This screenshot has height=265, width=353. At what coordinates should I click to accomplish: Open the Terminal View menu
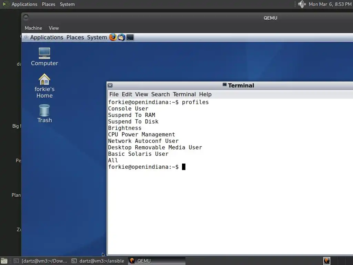(141, 95)
